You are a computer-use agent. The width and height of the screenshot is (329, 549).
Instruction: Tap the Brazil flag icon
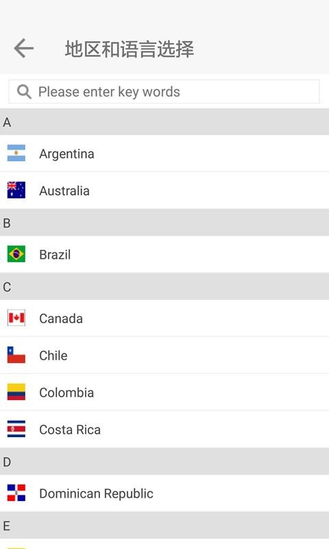click(16, 254)
